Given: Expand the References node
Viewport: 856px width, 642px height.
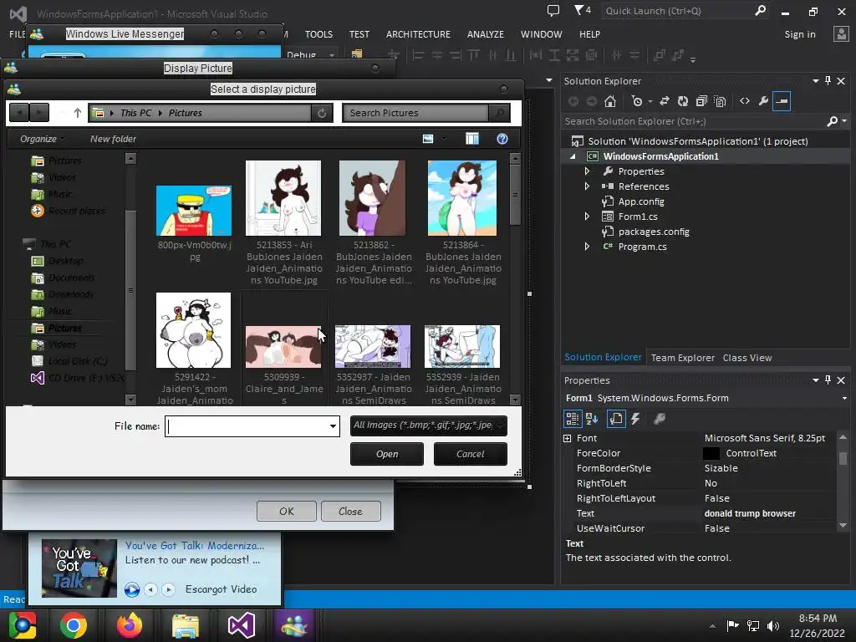Looking at the screenshot, I should [x=587, y=186].
